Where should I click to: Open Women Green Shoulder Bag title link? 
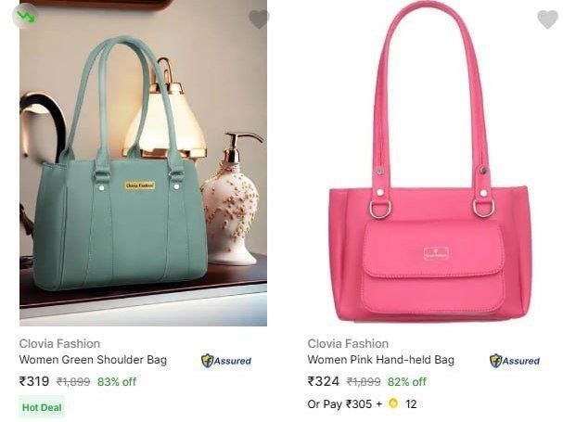pyautogui.click(x=93, y=360)
